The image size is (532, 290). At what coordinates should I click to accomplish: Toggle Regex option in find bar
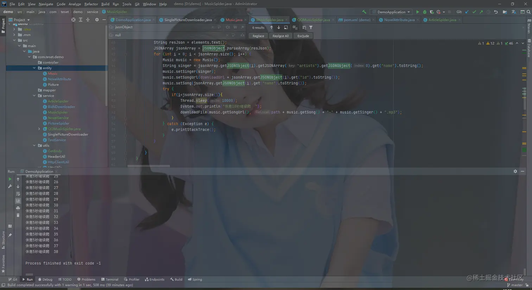(x=242, y=27)
